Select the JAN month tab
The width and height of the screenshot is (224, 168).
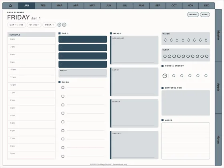click(26, 6)
